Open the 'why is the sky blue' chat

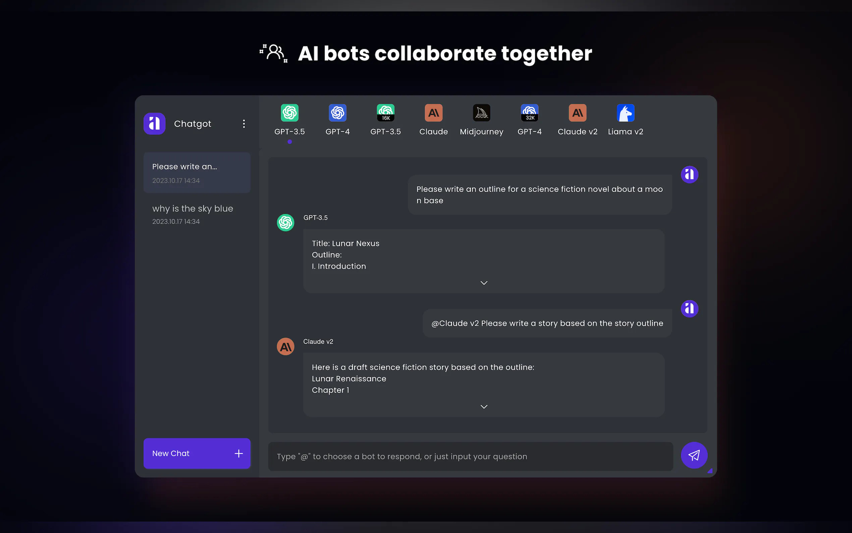(x=197, y=214)
